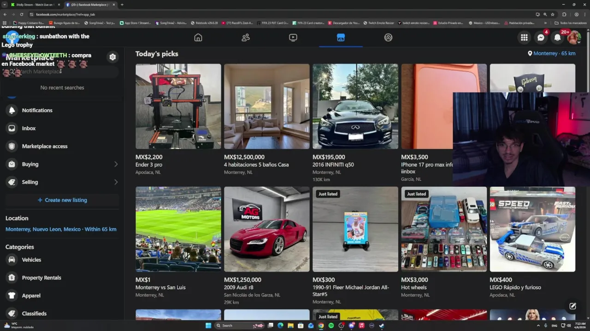Viewport: 590px width, 331px height.
Task: Open a new browser tab
Action: click(122, 5)
